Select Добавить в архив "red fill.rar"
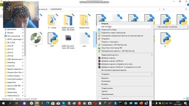This screenshot has width=189, height=106. [112, 61]
